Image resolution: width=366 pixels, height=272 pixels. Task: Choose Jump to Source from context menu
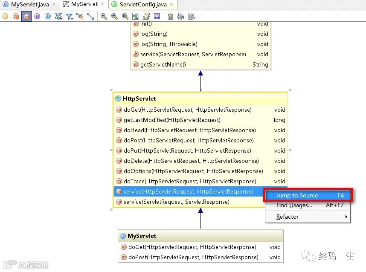click(308, 195)
